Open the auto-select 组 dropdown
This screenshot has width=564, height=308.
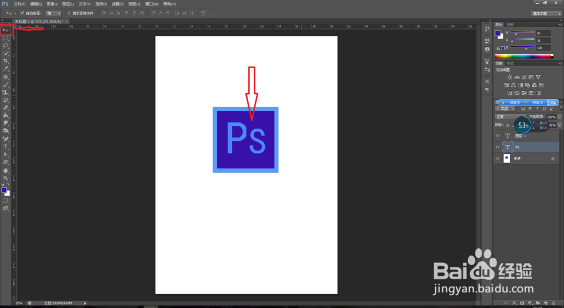tap(53, 14)
